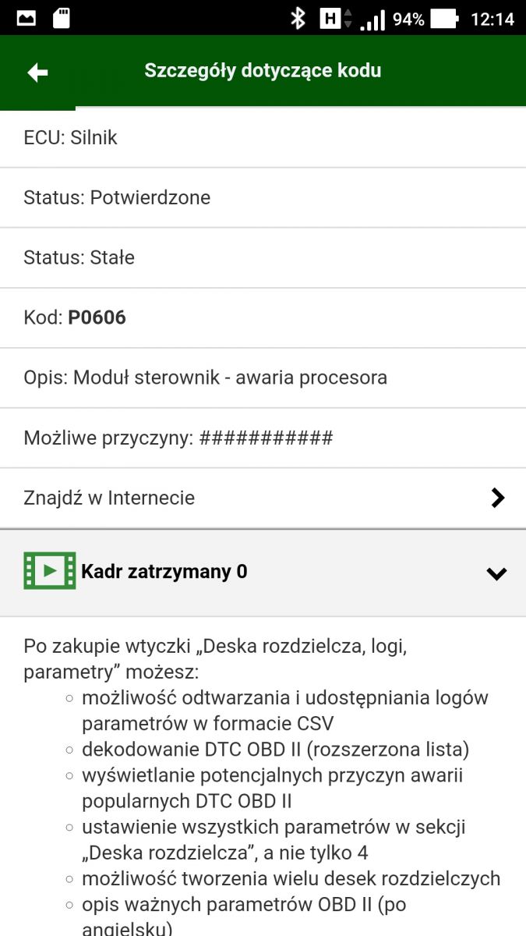Tap the gallery picture notification icon

(26, 18)
